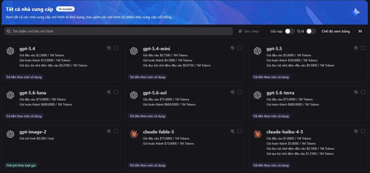Select the gpt-5.6-terra checkbox

(363, 92)
